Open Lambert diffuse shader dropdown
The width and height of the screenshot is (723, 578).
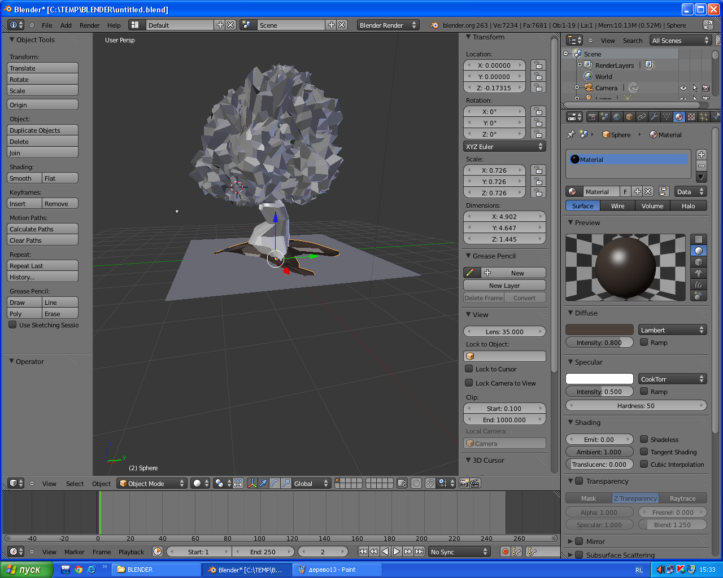pos(673,330)
